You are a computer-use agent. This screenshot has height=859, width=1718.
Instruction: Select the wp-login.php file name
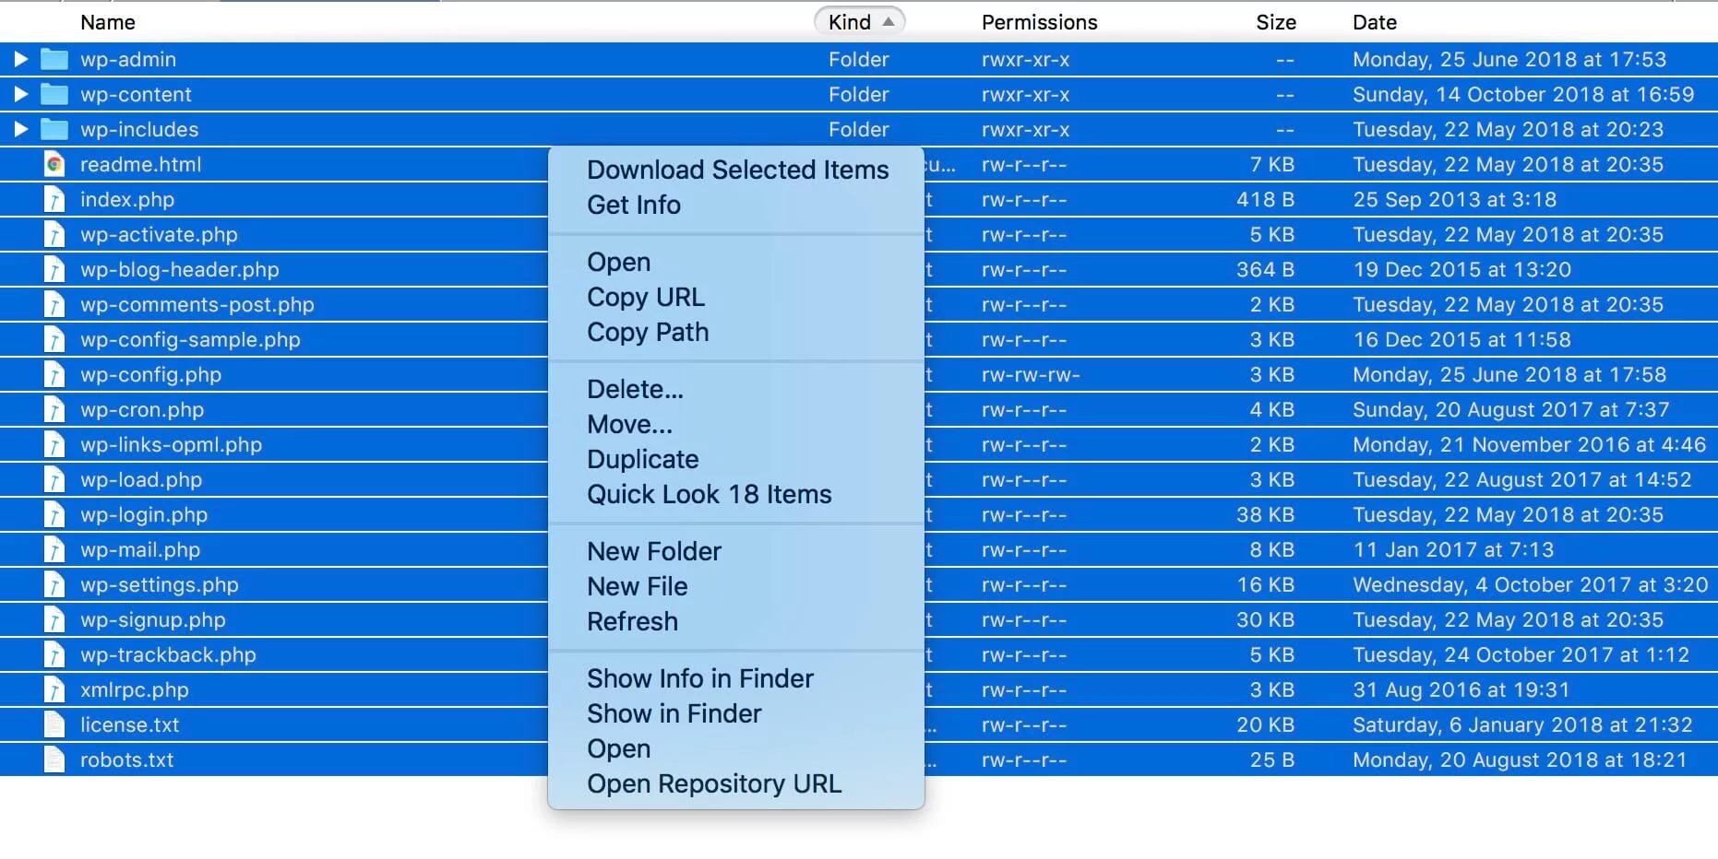pos(144,515)
